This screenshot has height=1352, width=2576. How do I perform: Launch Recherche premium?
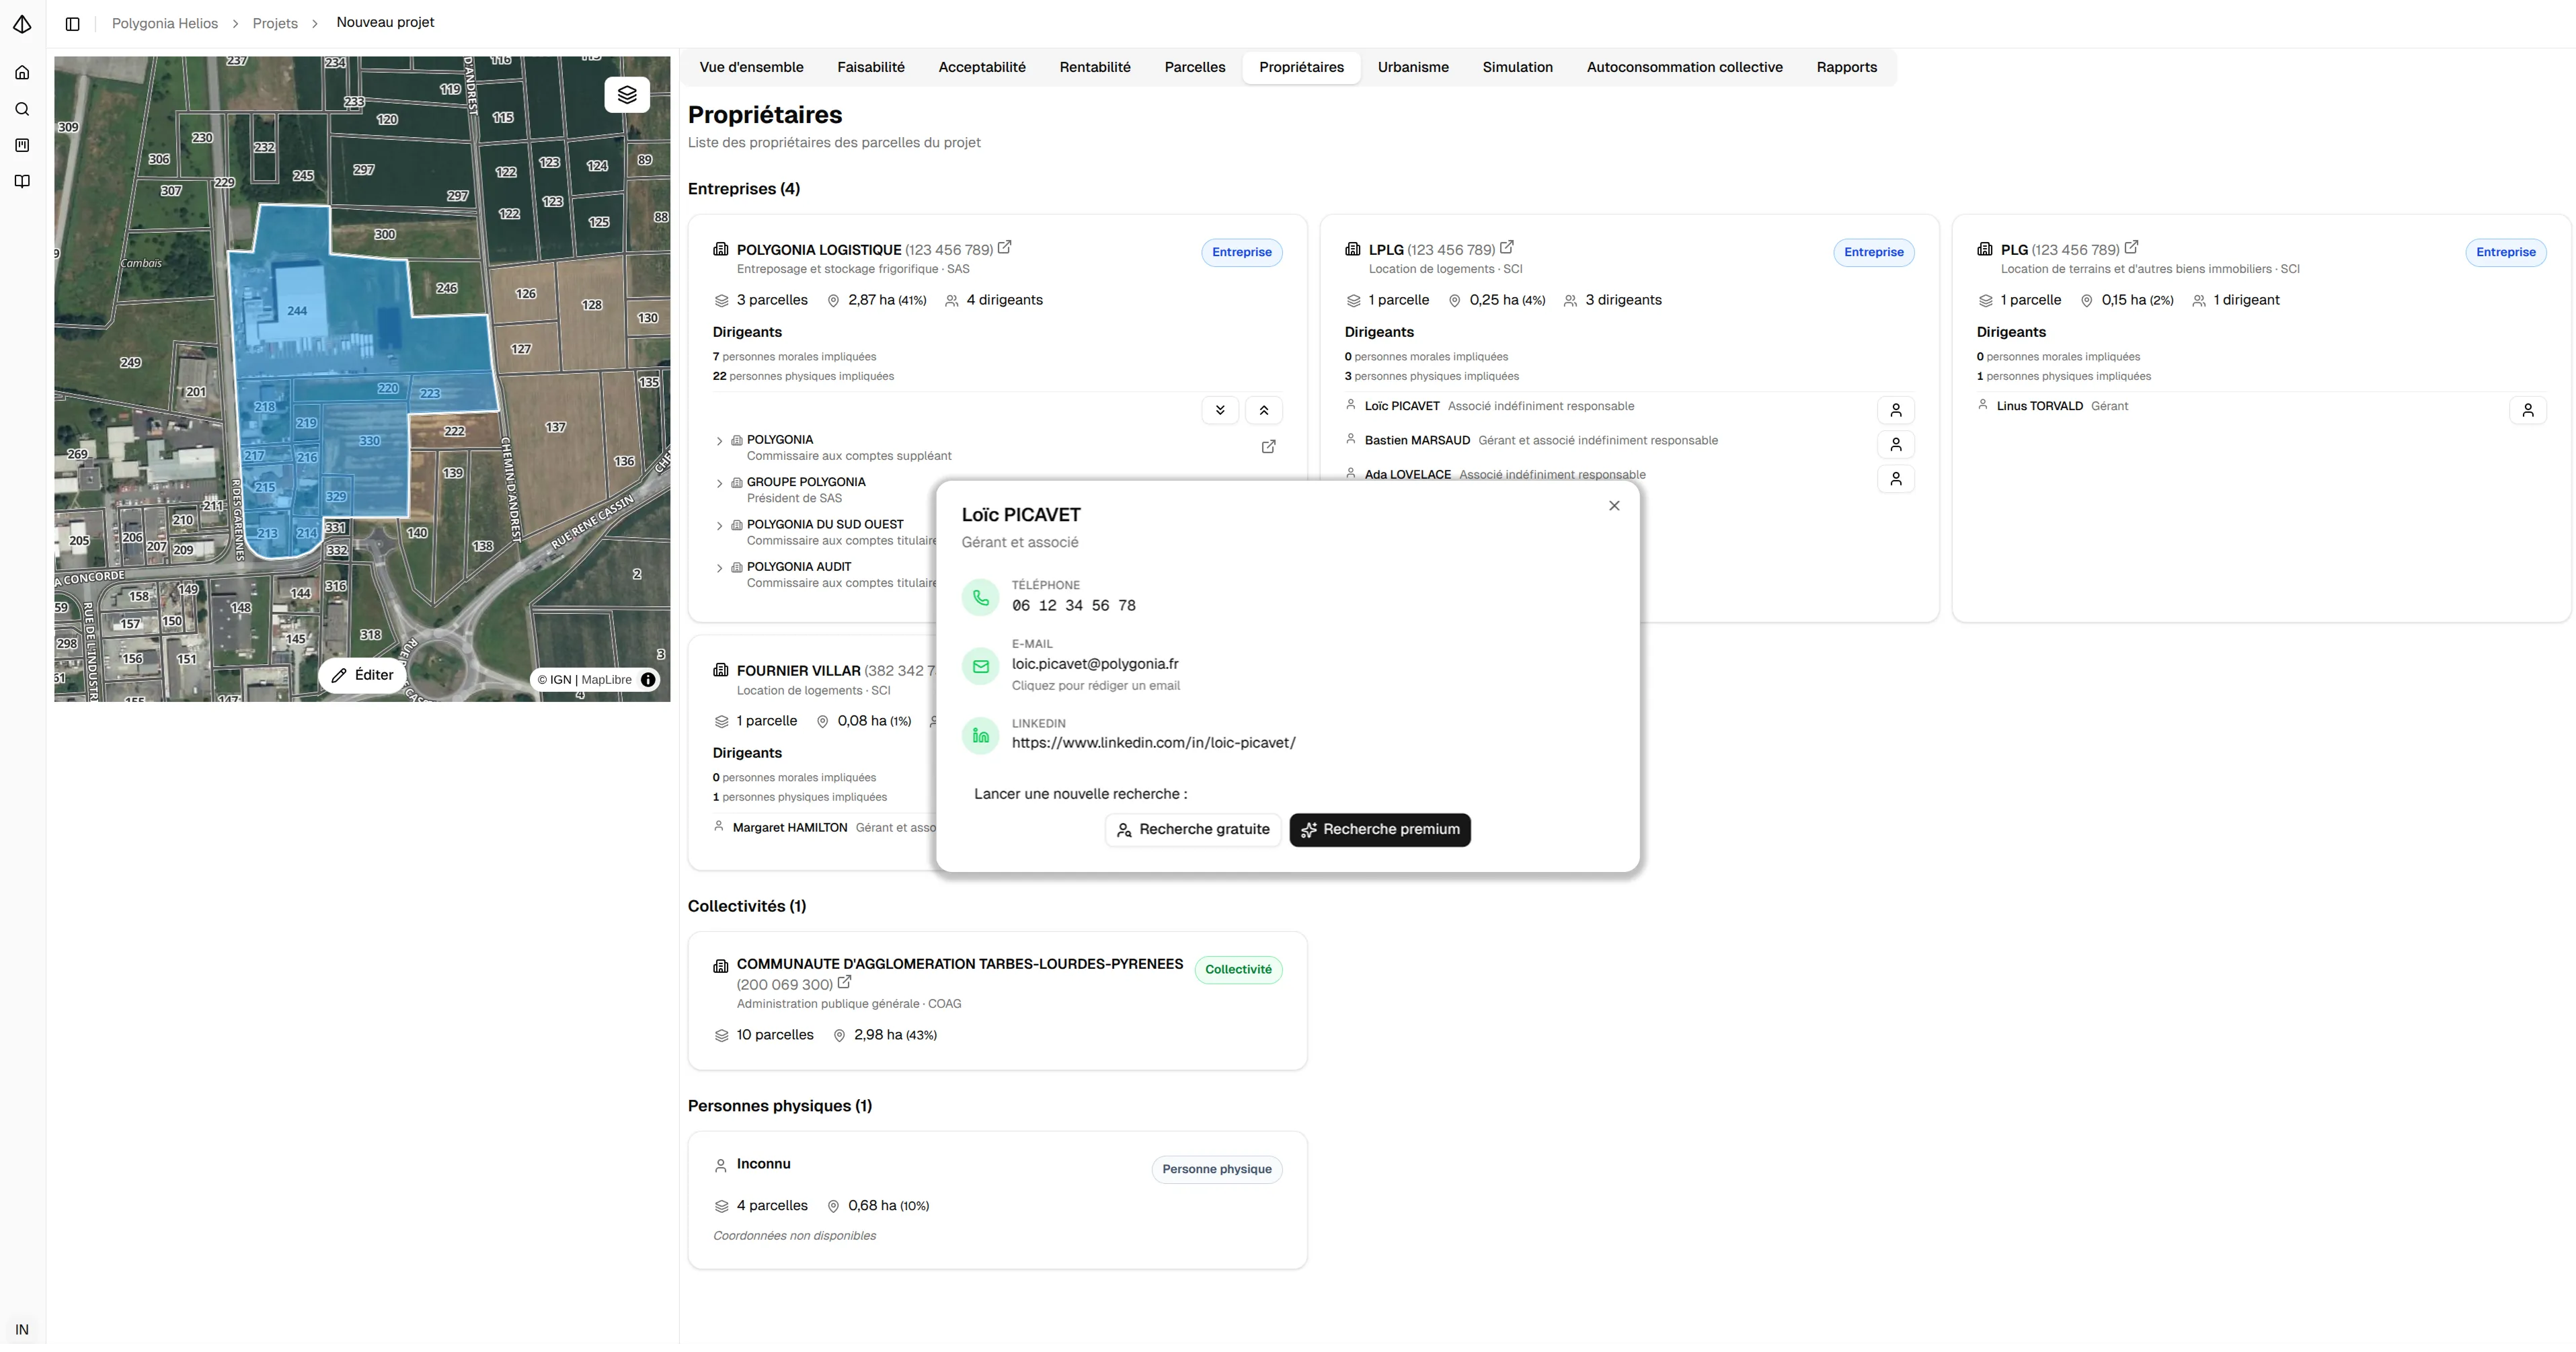click(x=1379, y=830)
